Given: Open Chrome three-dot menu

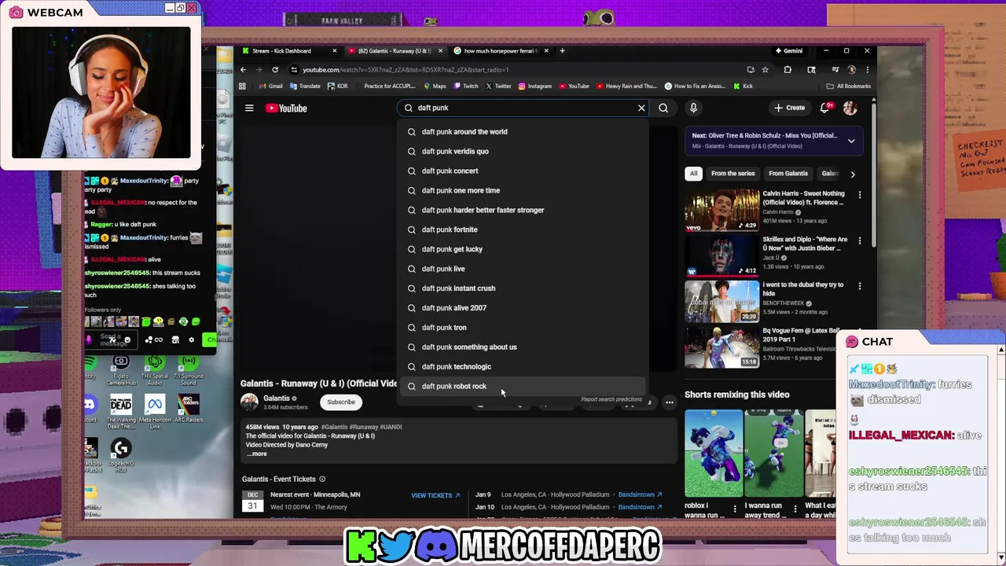Looking at the screenshot, I should point(867,69).
